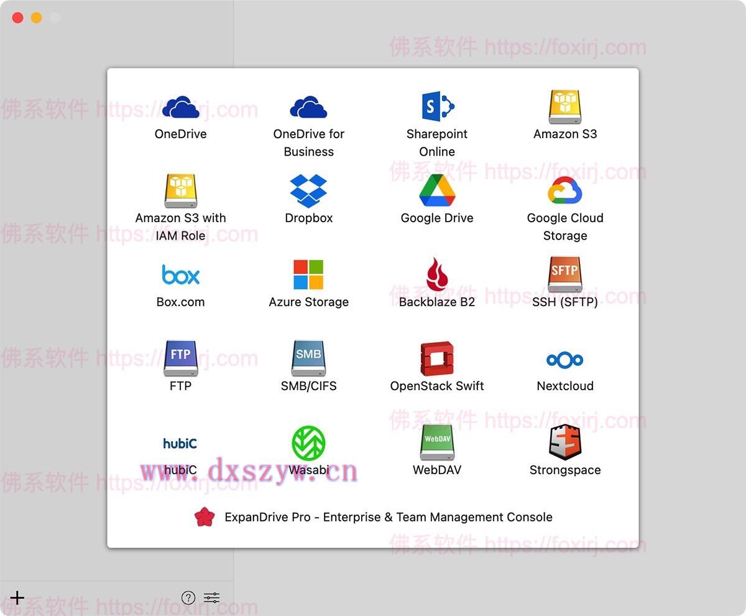The image size is (746, 616).
Task: Click the "Google Cloud Storage" label
Action: (565, 226)
